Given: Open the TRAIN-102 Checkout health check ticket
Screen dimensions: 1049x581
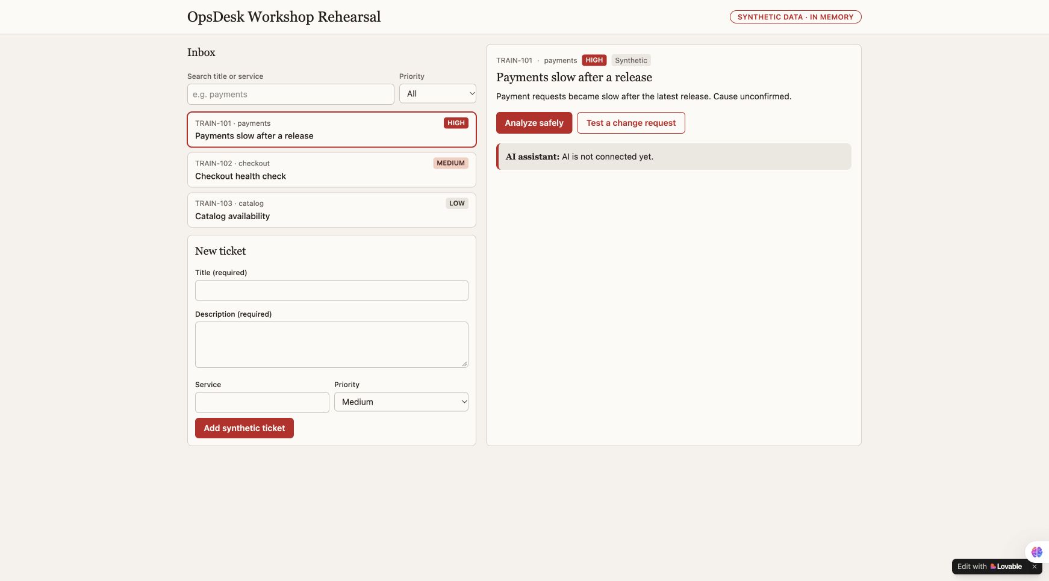Looking at the screenshot, I should [x=332, y=170].
